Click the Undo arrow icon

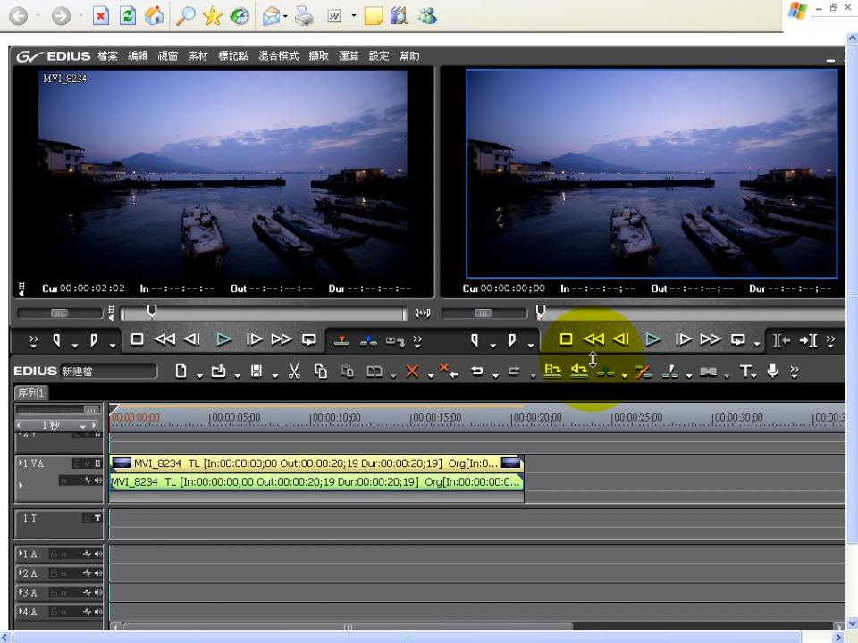477,371
